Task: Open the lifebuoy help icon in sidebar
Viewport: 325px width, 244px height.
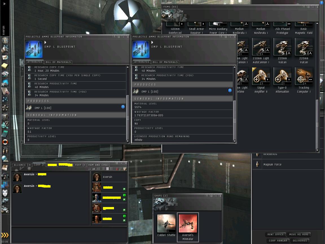Action: click(5, 142)
